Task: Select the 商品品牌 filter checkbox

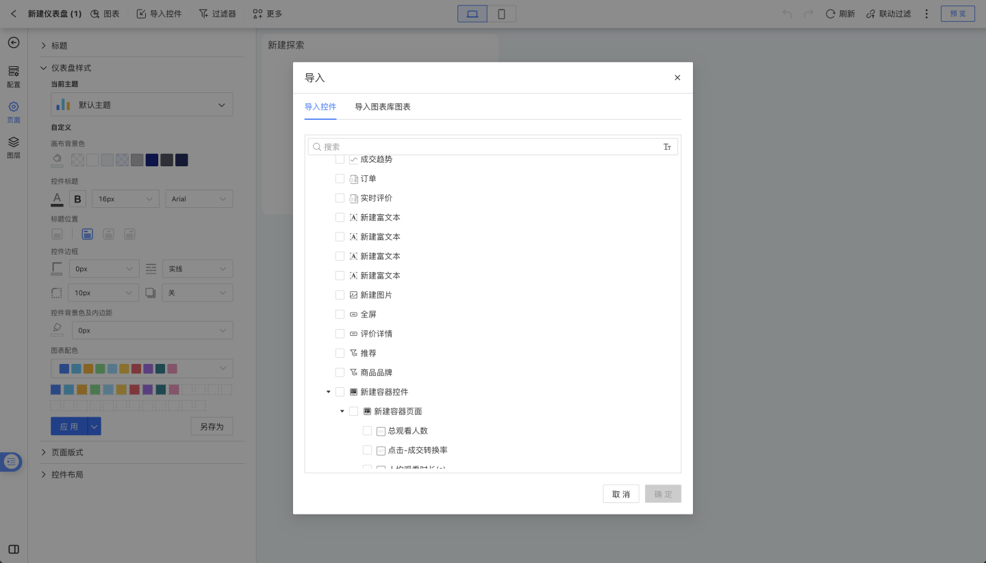Action: [340, 373]
